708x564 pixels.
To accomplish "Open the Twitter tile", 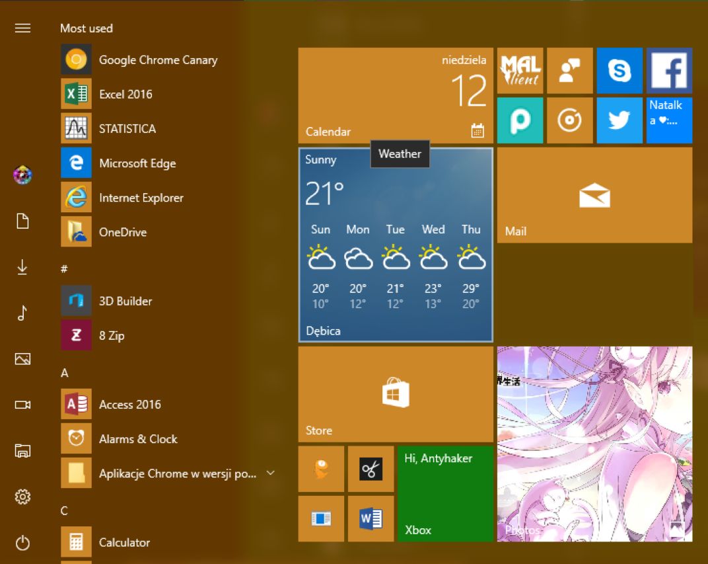I will tap(619, 120).
